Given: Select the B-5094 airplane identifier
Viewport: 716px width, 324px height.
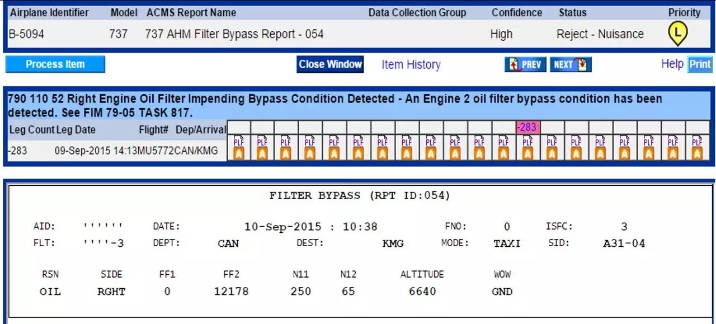Looking at the screenshot, I should [26, 34].
